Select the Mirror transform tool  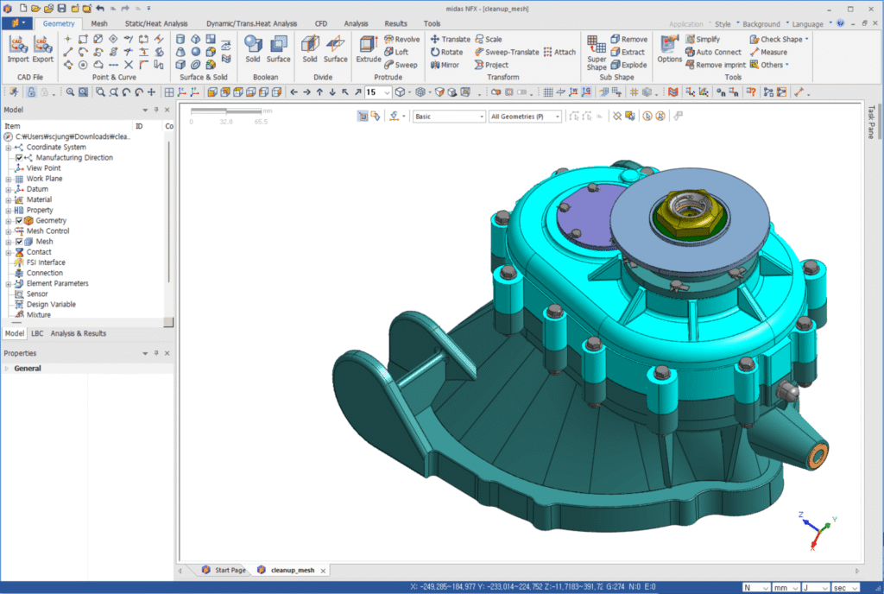pyautogui.click(x=444, y=65)
